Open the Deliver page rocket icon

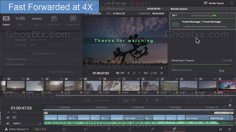point(174,129)
